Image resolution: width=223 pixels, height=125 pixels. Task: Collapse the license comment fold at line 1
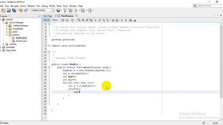(x=49, y=24)
